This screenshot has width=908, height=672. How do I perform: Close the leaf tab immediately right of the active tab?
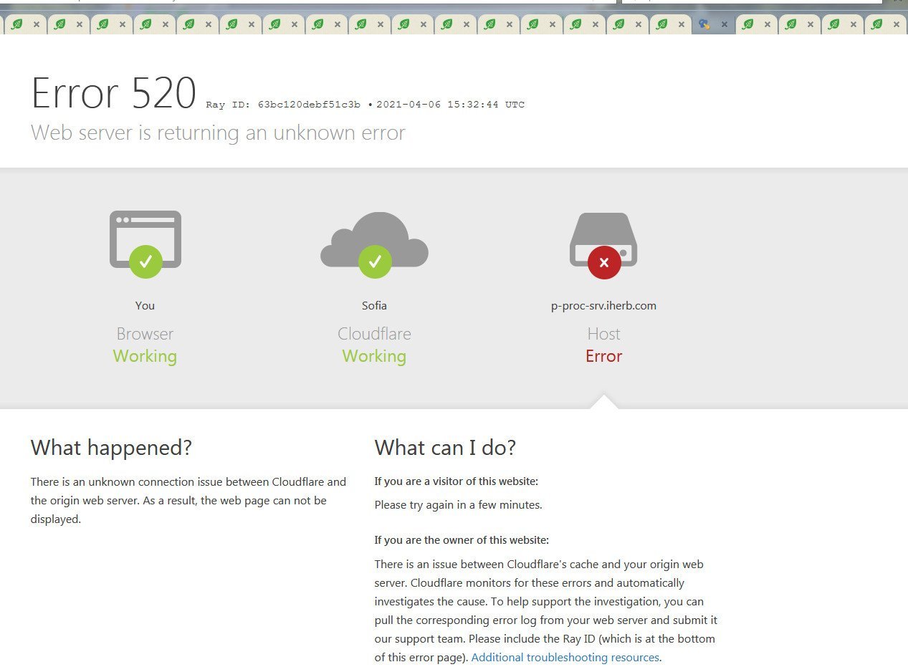click(x=767, y=24)
